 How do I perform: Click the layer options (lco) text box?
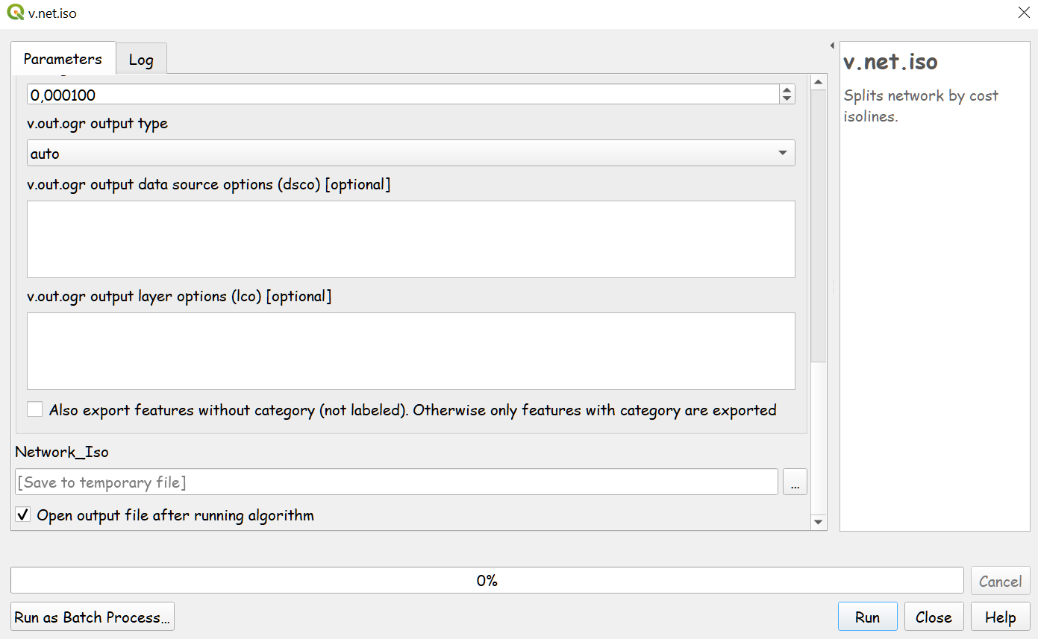pyautogui.click(x=410, y=351)
